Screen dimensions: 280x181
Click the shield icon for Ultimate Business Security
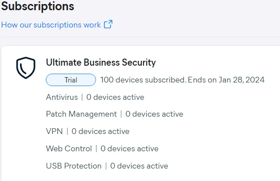coord(26,68)
